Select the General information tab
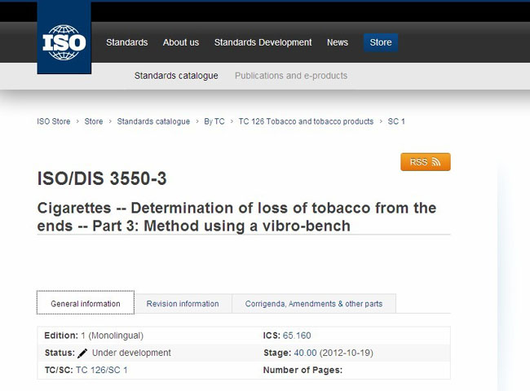The image size is (530, 391). 86,304
